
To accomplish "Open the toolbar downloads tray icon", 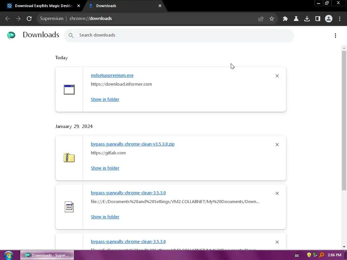I will 307,19.
